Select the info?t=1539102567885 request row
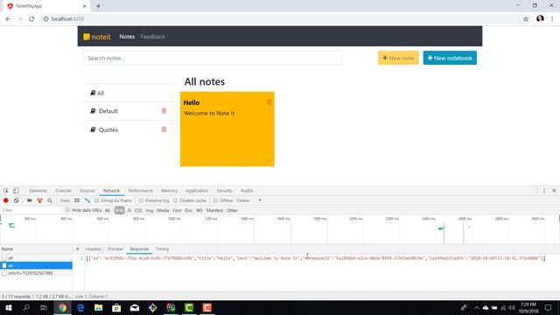 tap(37, 273)
